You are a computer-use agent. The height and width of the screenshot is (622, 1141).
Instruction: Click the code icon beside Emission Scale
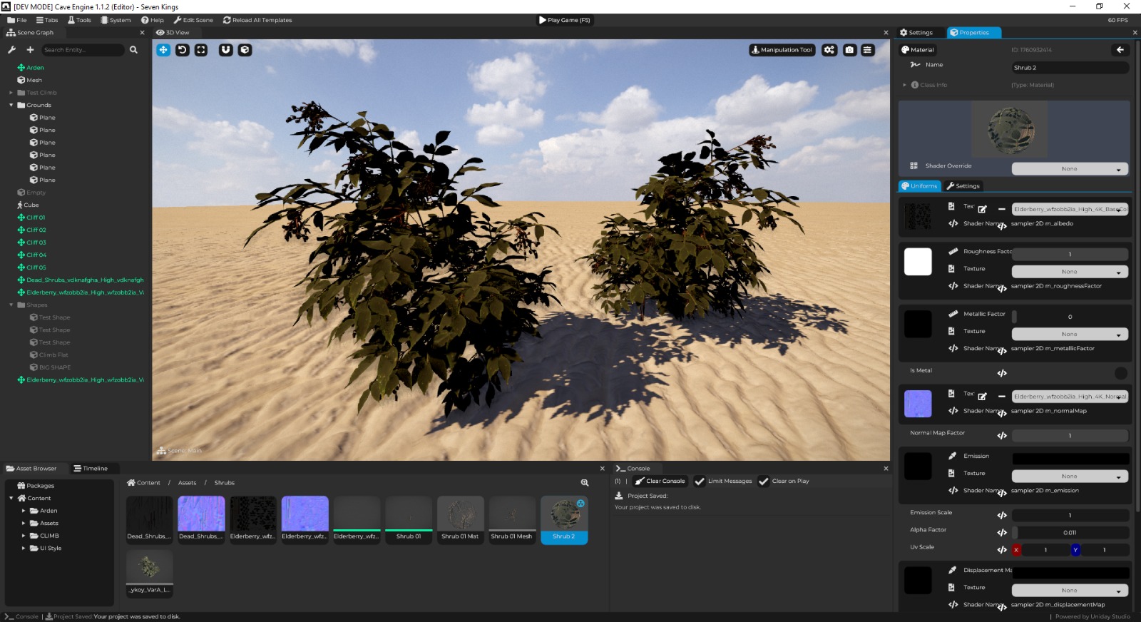tap(1002, 515)
